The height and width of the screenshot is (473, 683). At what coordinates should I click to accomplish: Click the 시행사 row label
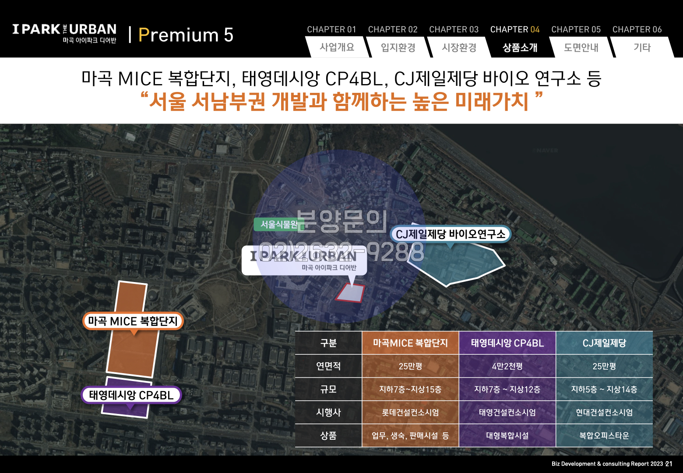328,413
